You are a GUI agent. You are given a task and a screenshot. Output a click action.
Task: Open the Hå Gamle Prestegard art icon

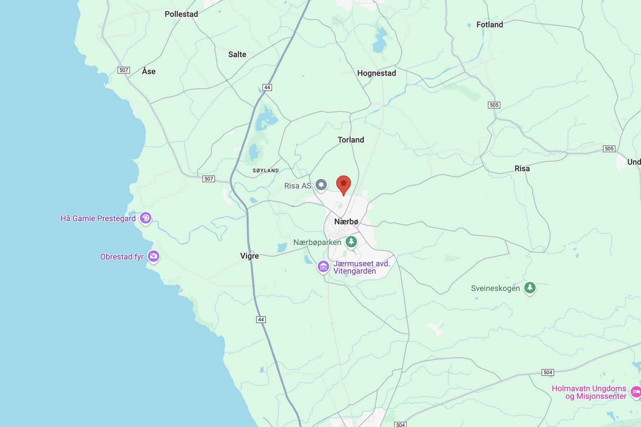pos(146,218)
